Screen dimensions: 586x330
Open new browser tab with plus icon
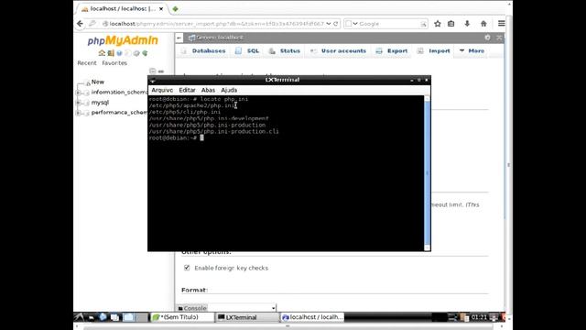[175, 8]
